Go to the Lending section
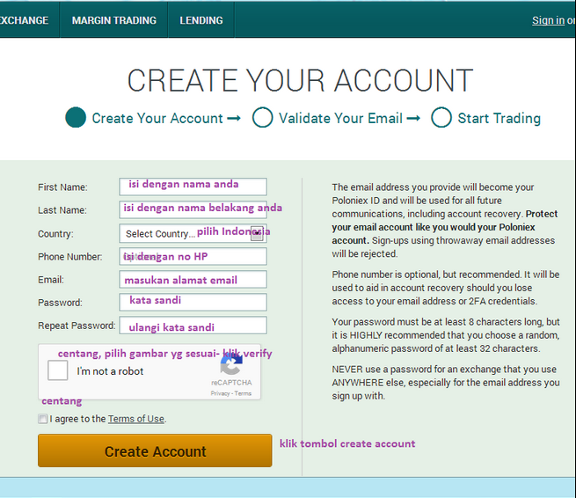576x498 pixels. point(201,20)
